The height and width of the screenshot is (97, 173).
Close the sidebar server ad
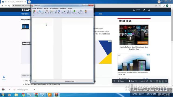click(149, 55)
